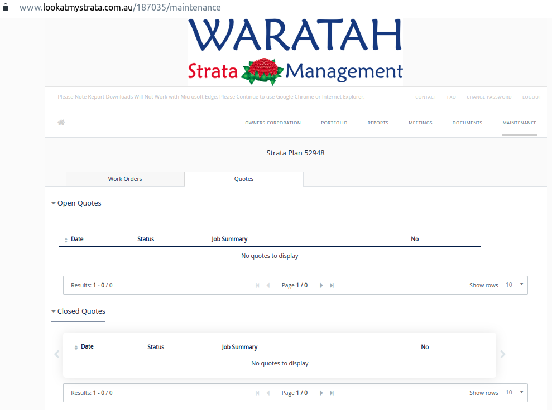Go to last page of Open Quotes
The image size is (552, 410).
(332, 285)
